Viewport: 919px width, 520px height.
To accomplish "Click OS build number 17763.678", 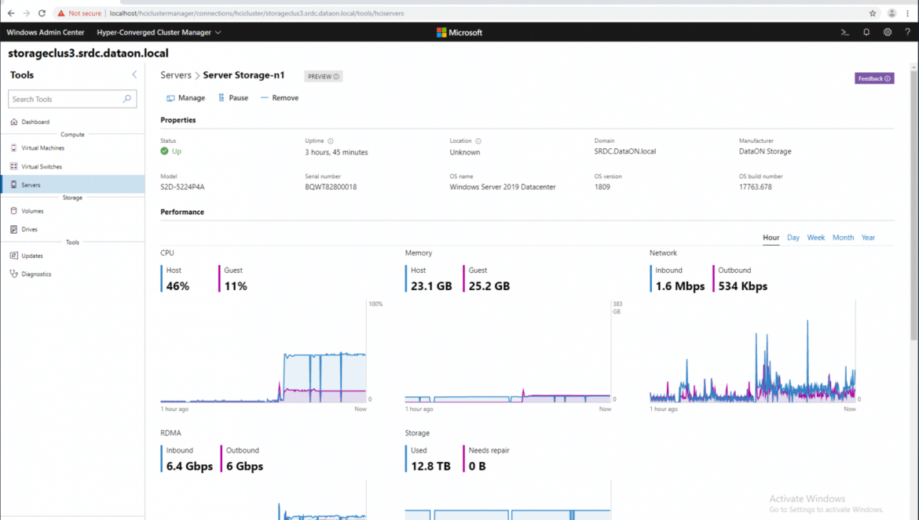I will coord(755,187).
